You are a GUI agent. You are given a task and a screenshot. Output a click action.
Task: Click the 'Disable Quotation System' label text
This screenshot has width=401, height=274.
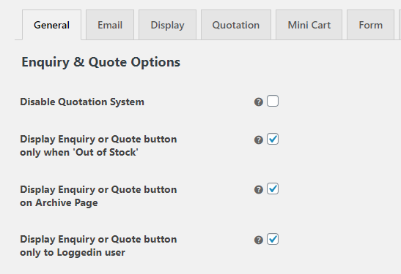point(82,102)
